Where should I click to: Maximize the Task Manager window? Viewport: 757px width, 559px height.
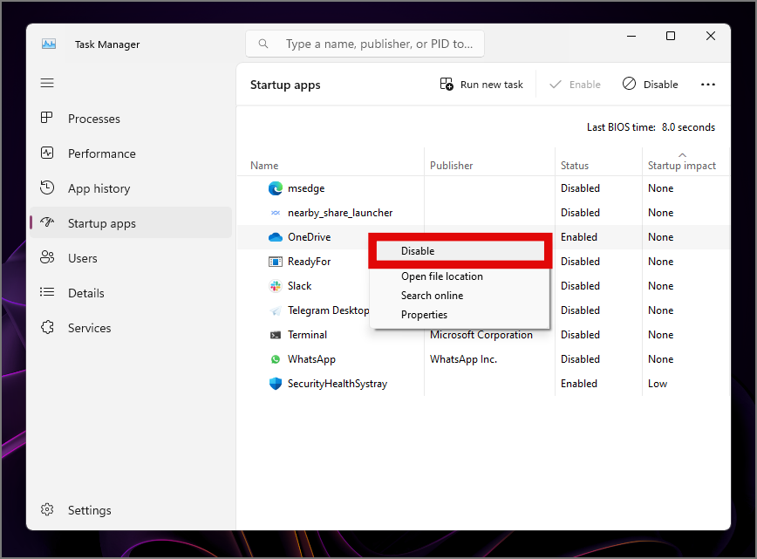[x=670, y=37]
